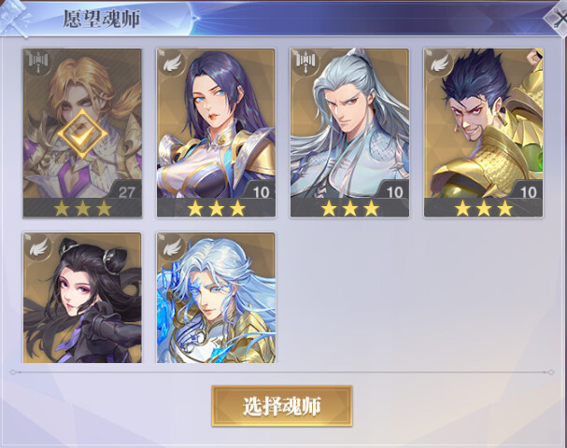Select the spiky blue-haired golden armor hero
The width and height of the screenshot is (567, 448).
coord(484,133)
